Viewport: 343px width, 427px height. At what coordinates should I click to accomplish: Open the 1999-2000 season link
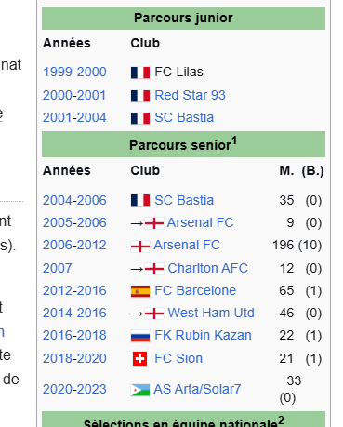(74, 72)
